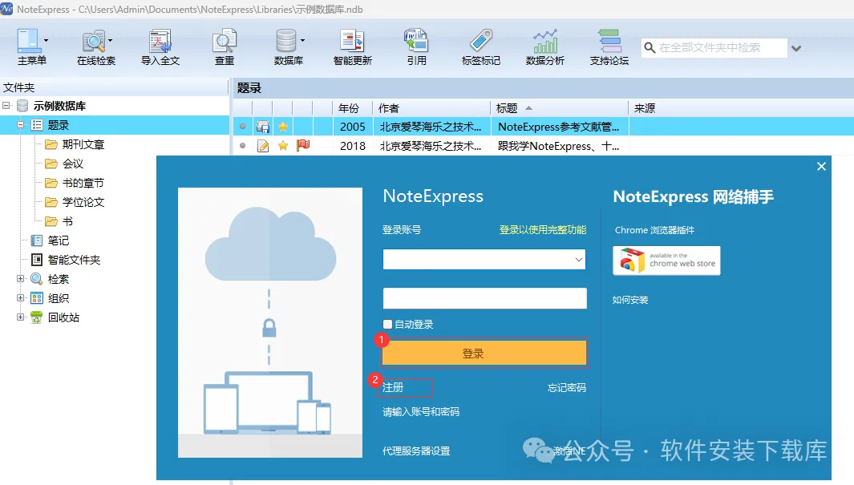Click the 引用 cite icon

(416, 41)
